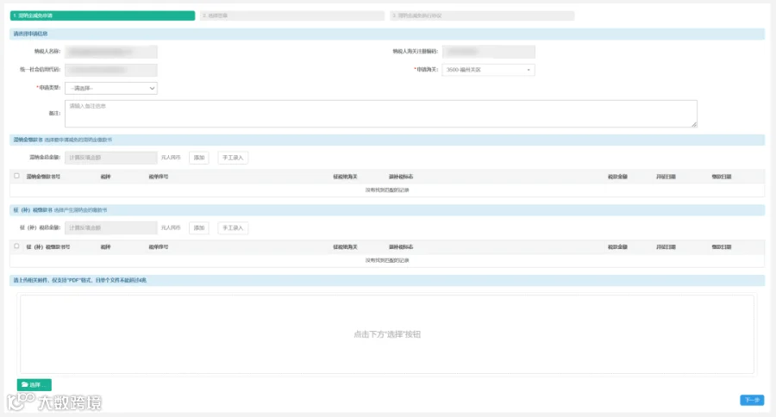Click the 纳税人海关注册编码 field
This screenshot has width=776, height=417.
[x=489, y=52]
